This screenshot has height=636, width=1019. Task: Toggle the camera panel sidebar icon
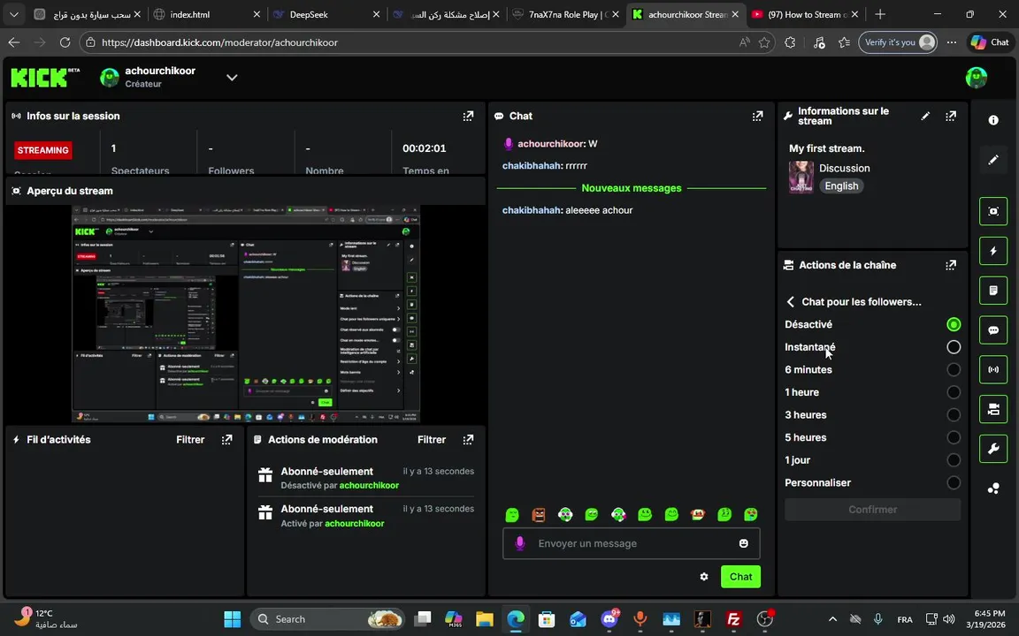(993, 409)
